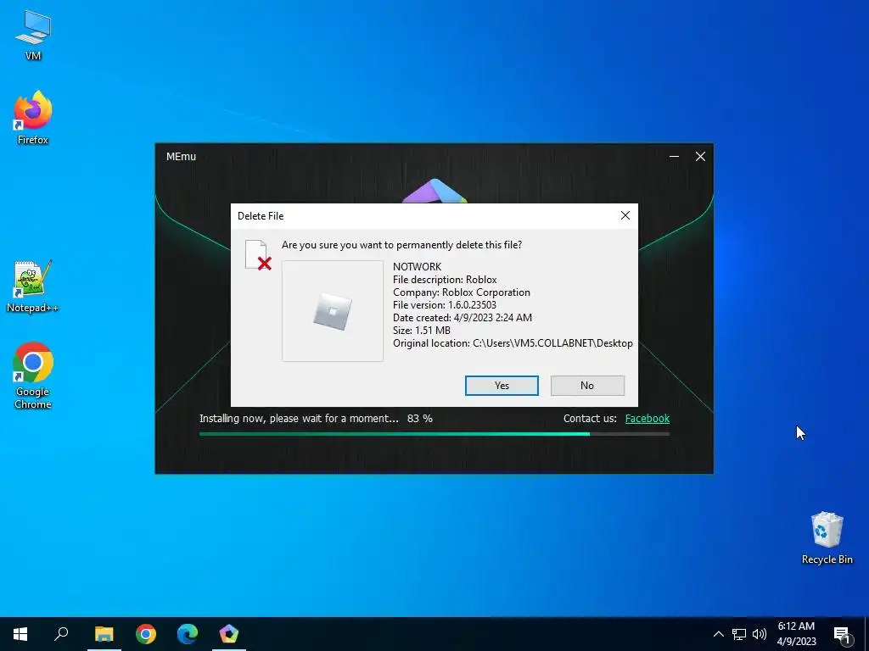
Task: Click the Roblox file thumbnail preview
Action: pyautogui.click(x=333, y=311)
